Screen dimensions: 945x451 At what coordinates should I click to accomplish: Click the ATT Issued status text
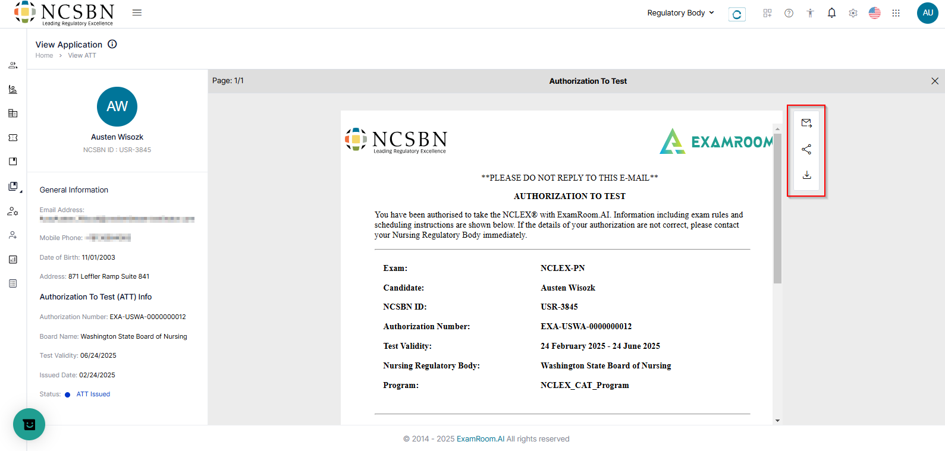click(x=93, y=394)
